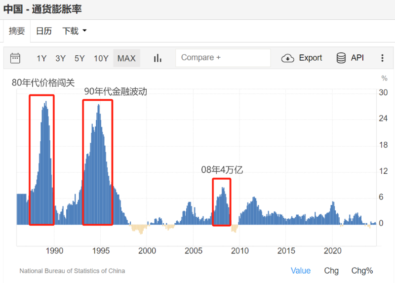
Task: Select the 3Y time range
Action: (60, 58)
